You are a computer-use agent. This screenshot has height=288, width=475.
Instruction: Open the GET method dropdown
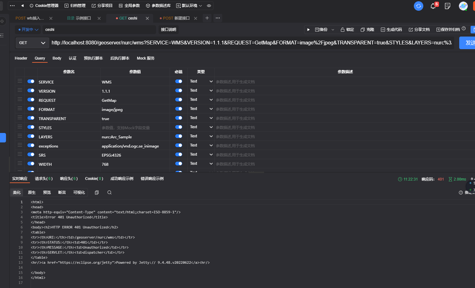32,43
